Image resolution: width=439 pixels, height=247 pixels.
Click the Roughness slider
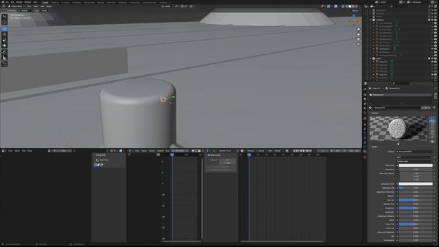pyautogui.click(x=416, y=208)
